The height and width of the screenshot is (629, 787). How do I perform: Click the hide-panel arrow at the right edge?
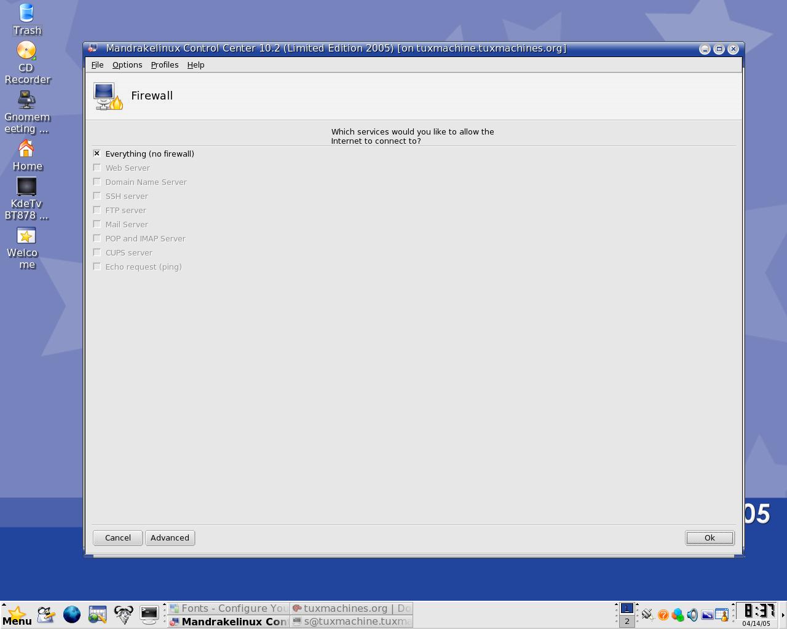pyautogui.click(x=783, y=615)
